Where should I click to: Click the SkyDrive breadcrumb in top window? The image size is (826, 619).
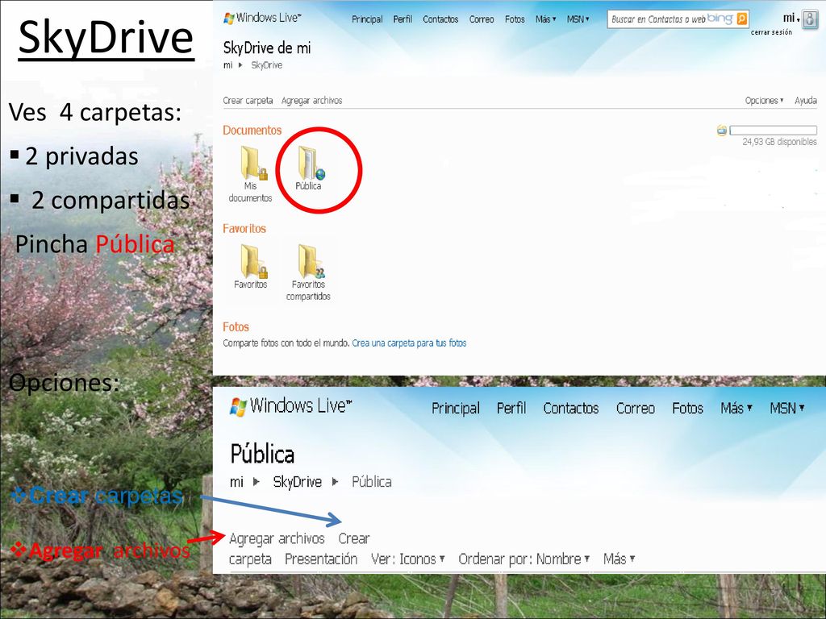(266, 65)
